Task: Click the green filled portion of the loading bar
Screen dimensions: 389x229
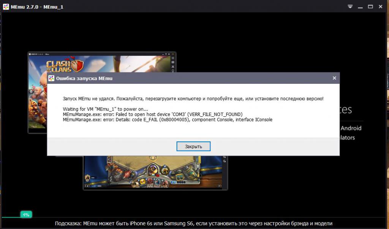Action: [x=11, y=217]
